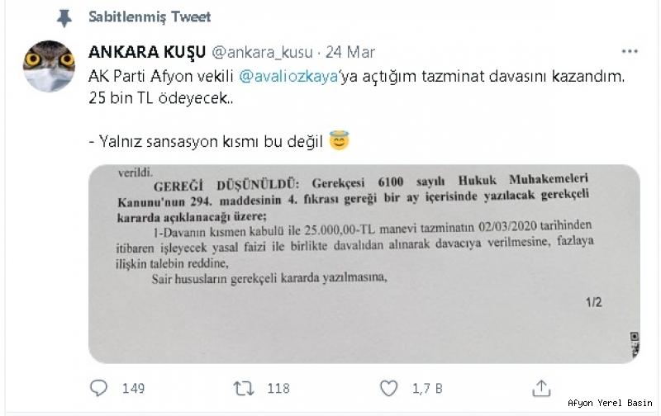Screen dimensions: 661x416
Task: Click the 149 replies count
Action: (133, 388)
